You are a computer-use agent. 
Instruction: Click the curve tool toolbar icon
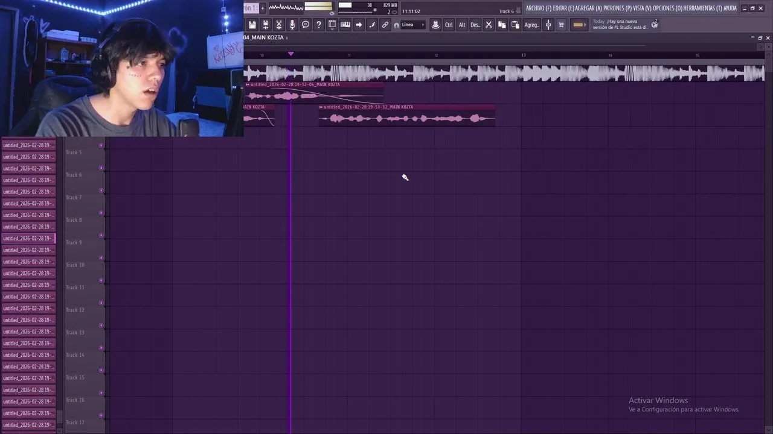pos(372,25)
